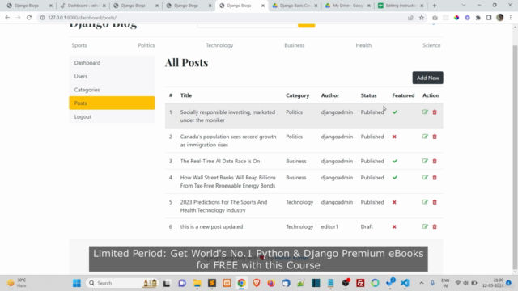This screenshot has width=518, height=291.
Task: Edit 'this is a new post updated'
Action: pos(425,226)
